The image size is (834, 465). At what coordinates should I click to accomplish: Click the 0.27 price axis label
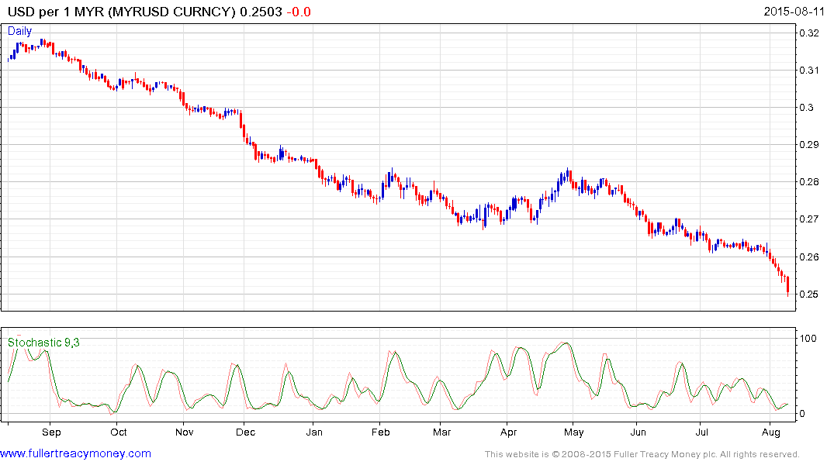pyautogui.click(x=809, y=219)
